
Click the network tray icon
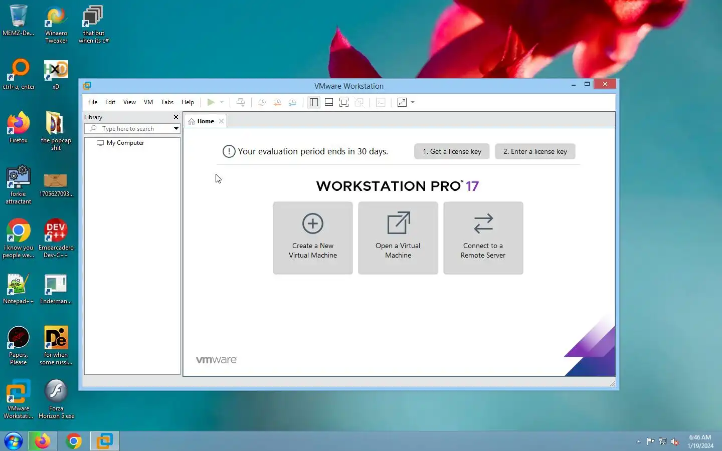663,441
